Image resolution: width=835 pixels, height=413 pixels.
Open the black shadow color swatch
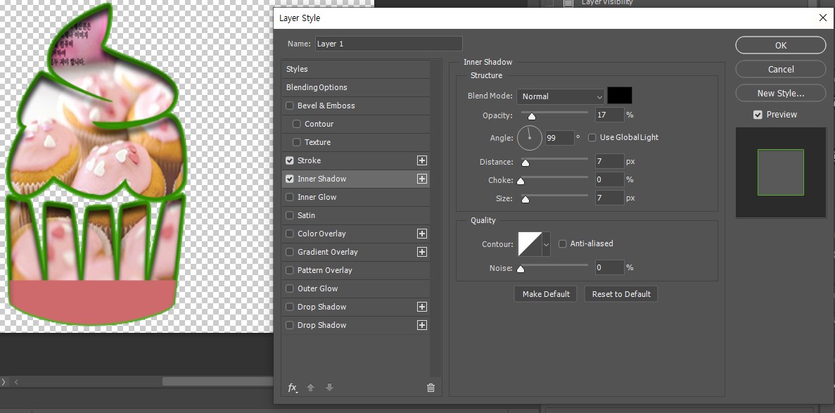[x=620, y=96]
